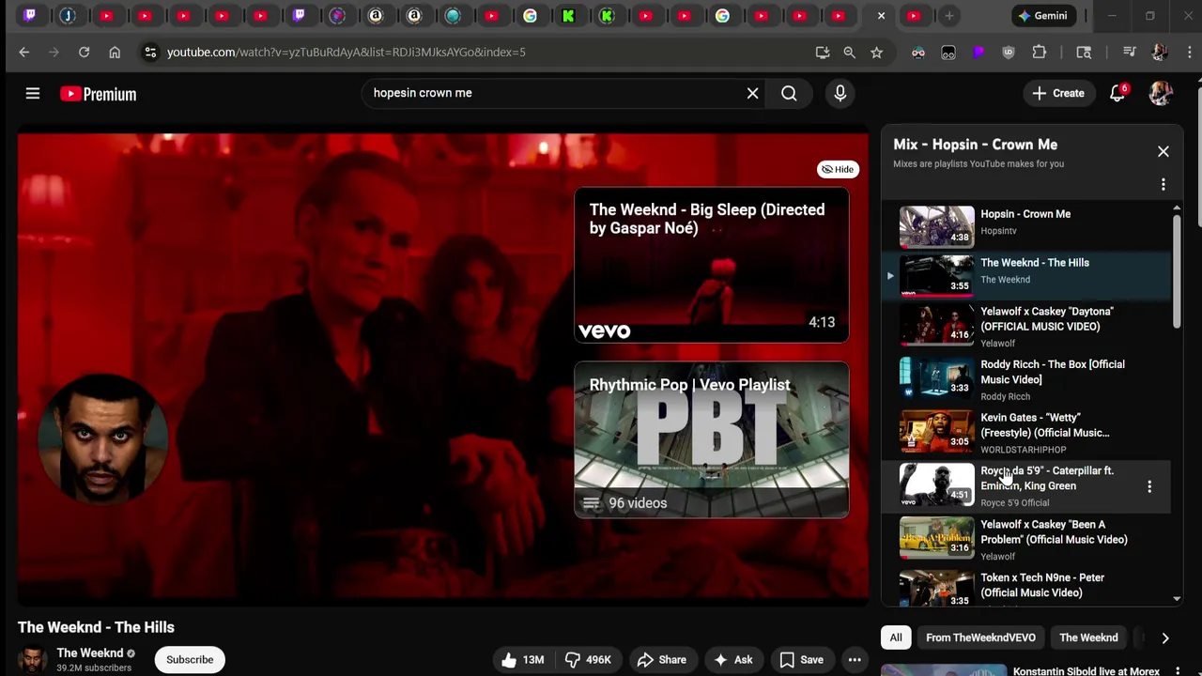Save the video to a playlist
This screenshot has height=676, width=1202.
[x=801, y=660]
